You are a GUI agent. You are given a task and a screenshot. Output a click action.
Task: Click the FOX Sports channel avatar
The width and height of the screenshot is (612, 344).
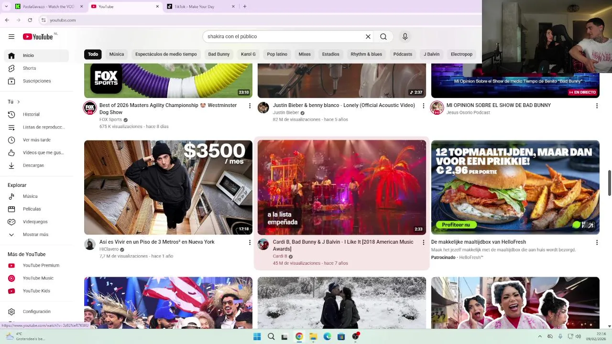(90, 107)
